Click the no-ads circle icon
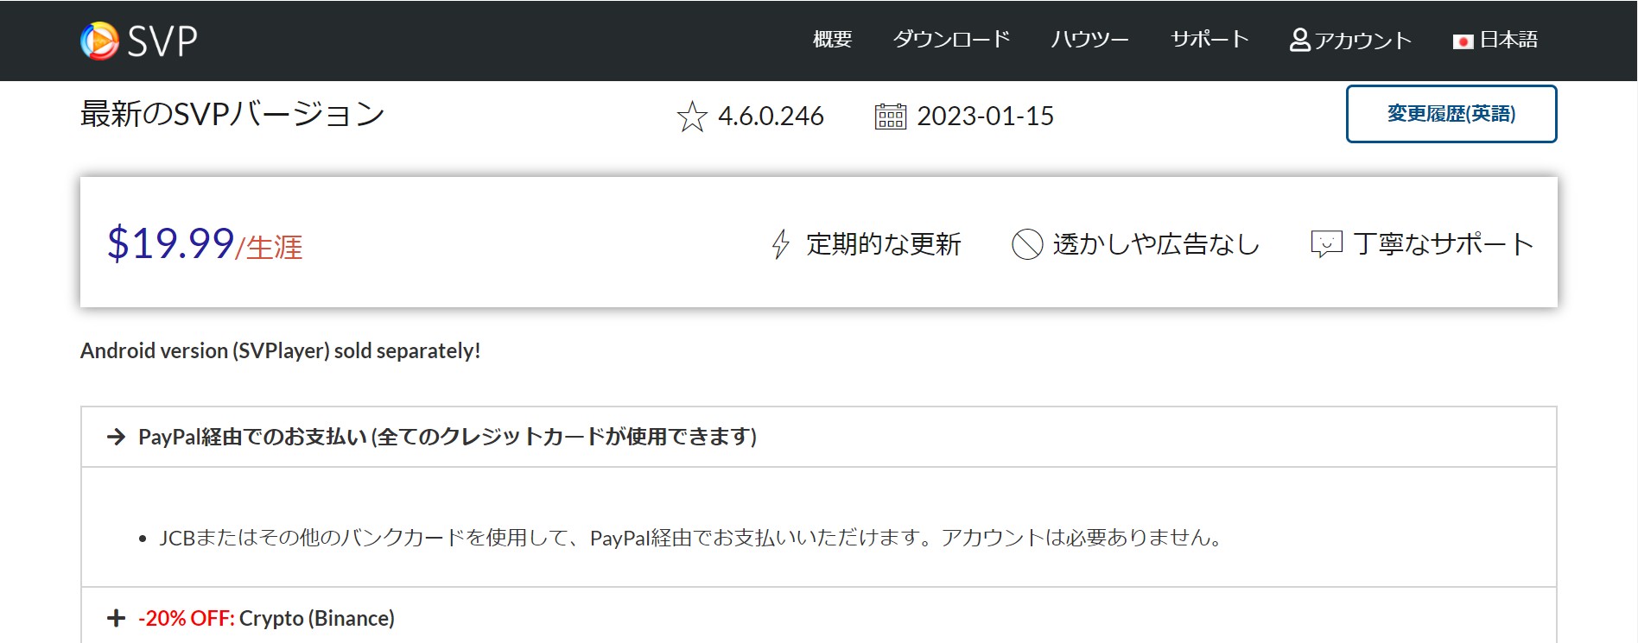The height and width of the screenshot is (643, 1638). (1027, 244)
